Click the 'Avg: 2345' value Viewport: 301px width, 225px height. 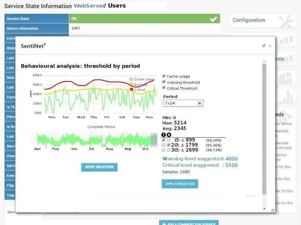pos(174,128)
